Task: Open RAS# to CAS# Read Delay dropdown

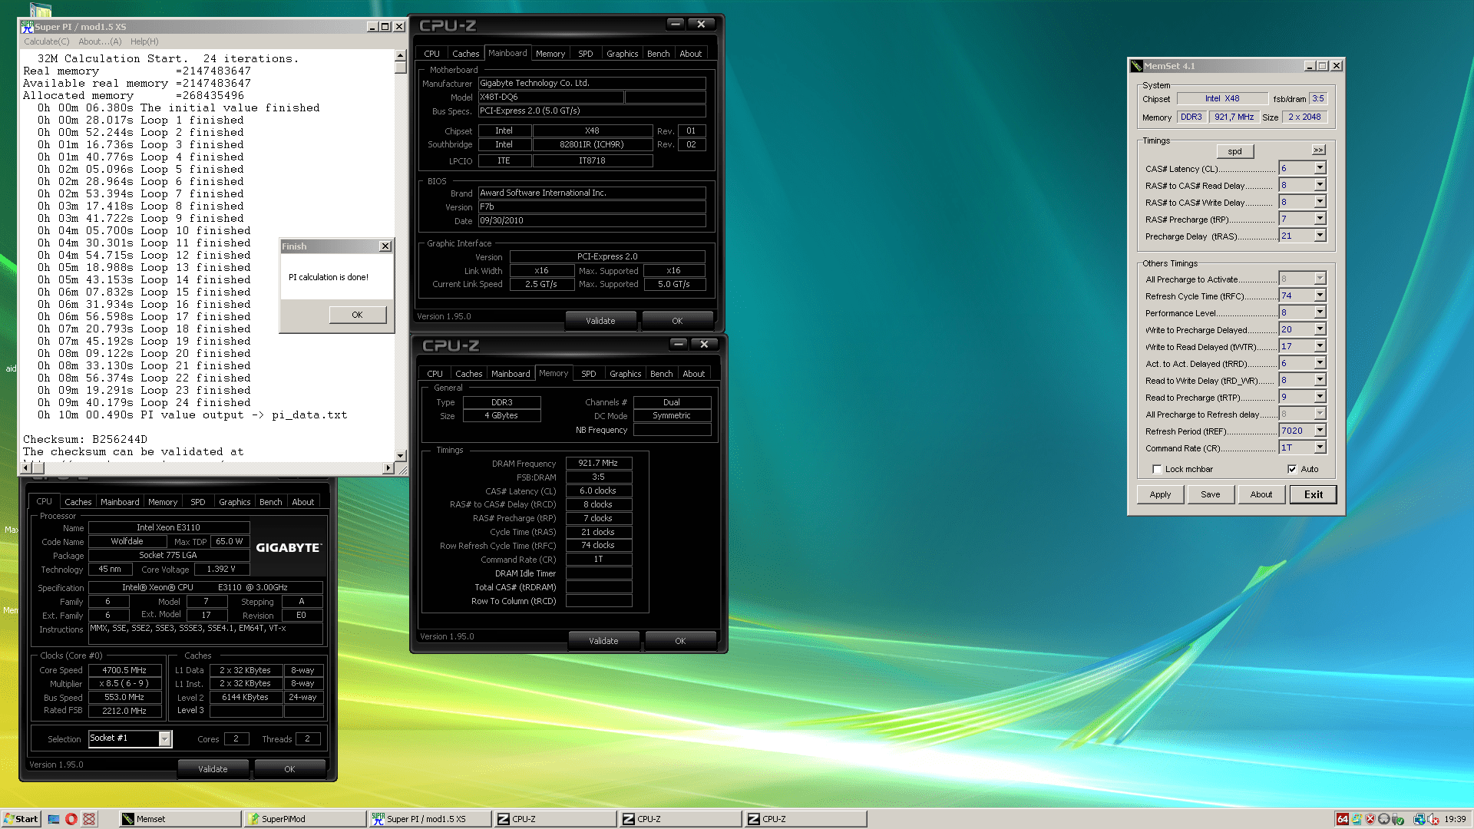Action: (x=1320, y=185)
